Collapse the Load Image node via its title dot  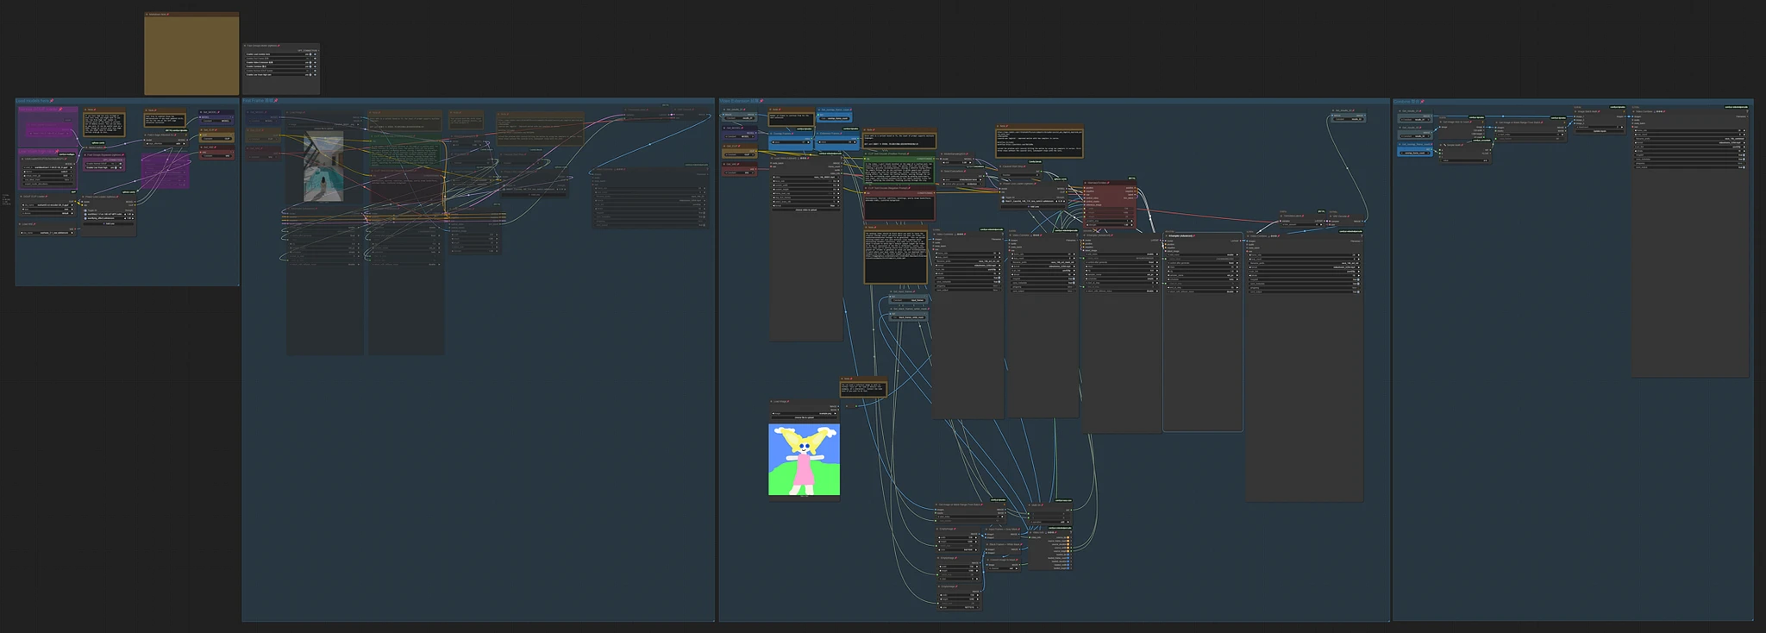coord(773,401)
